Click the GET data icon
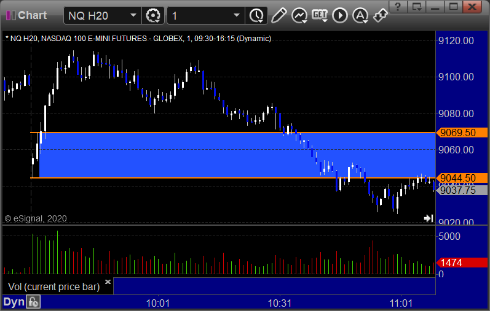 click(x=320, y=15)
